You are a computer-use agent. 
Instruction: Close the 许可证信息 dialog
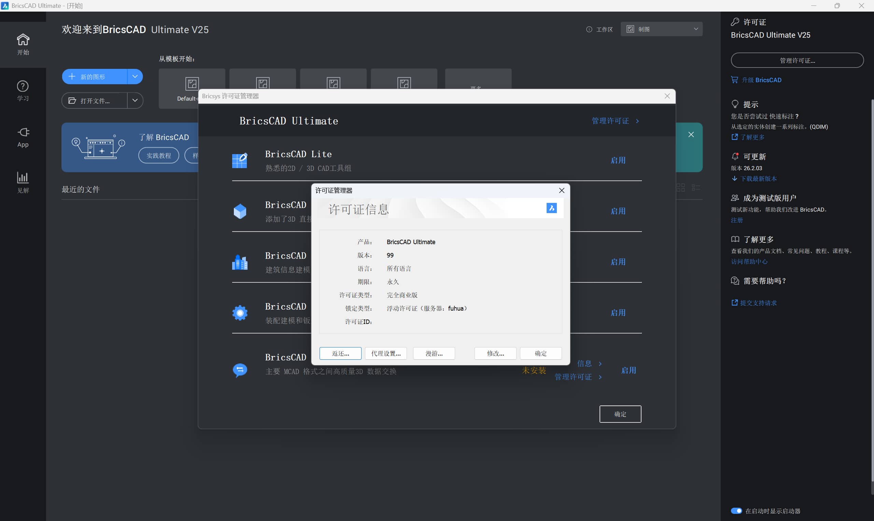tap(562, 190)
